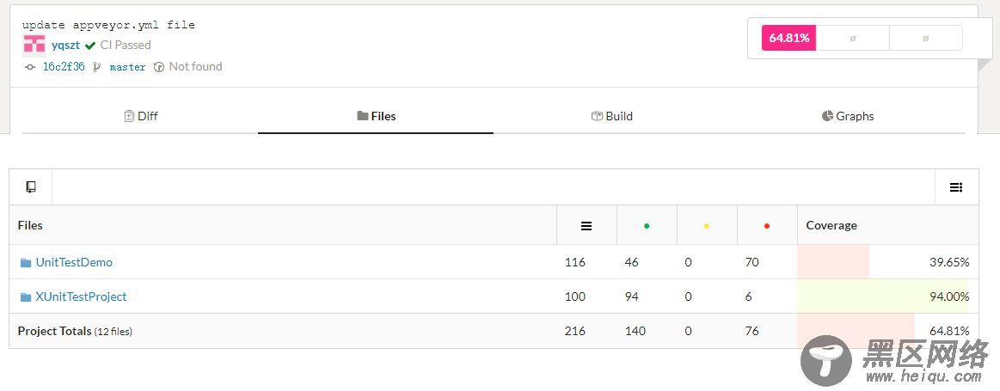
Task: Open the list options icon at table right
Action: (955, 186)
